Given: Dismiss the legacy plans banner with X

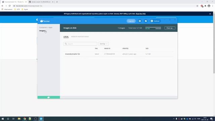Looking at the screenshot, I should (210, 14).
